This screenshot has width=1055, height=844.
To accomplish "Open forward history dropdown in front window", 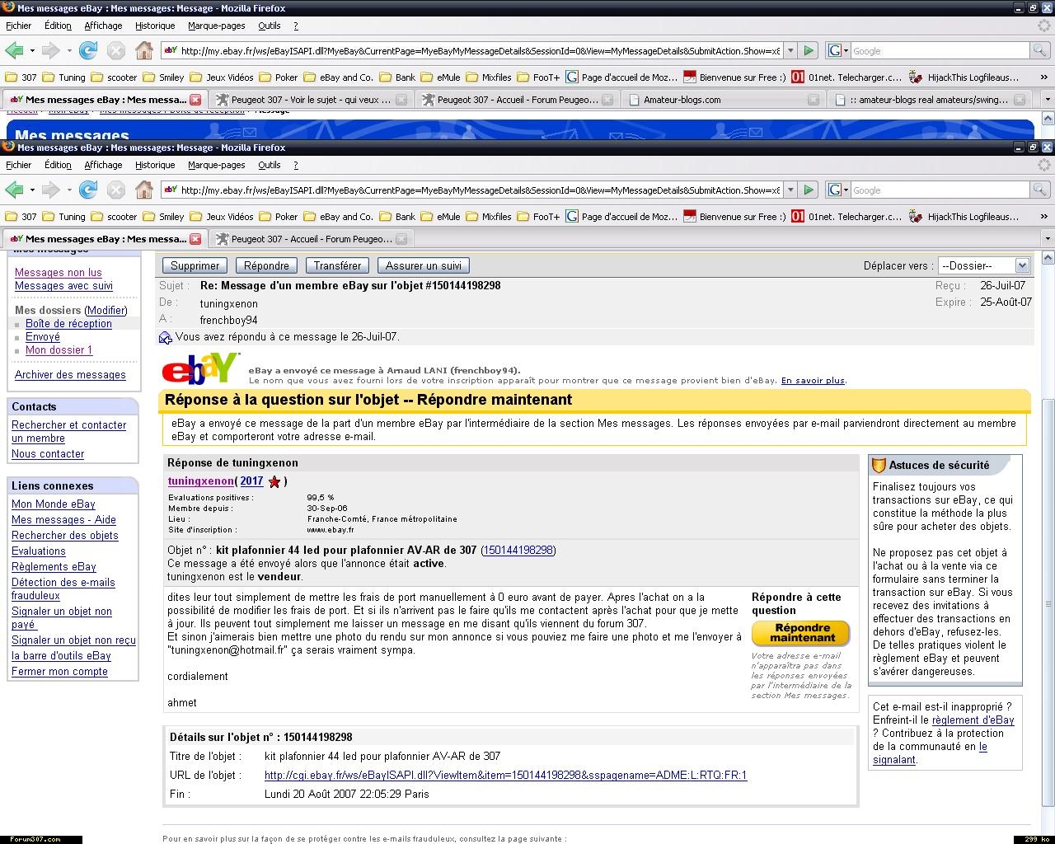I will (69, 190).
